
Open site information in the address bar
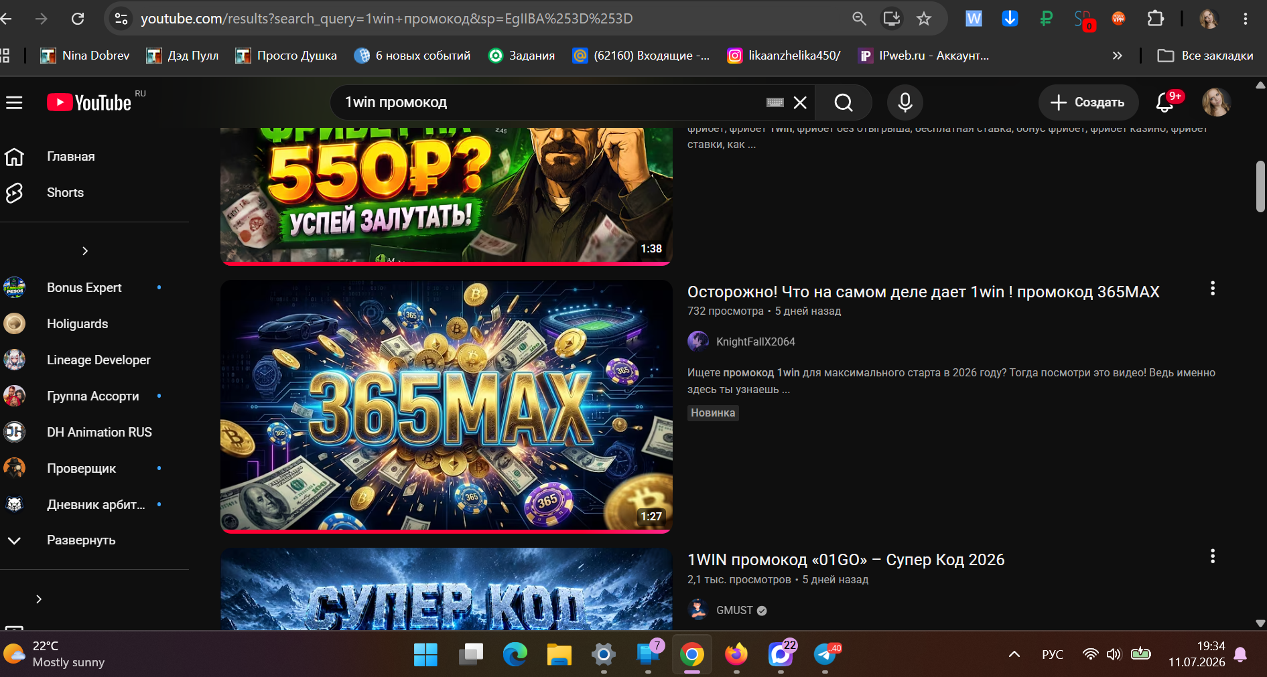click(x=121, y=19)
